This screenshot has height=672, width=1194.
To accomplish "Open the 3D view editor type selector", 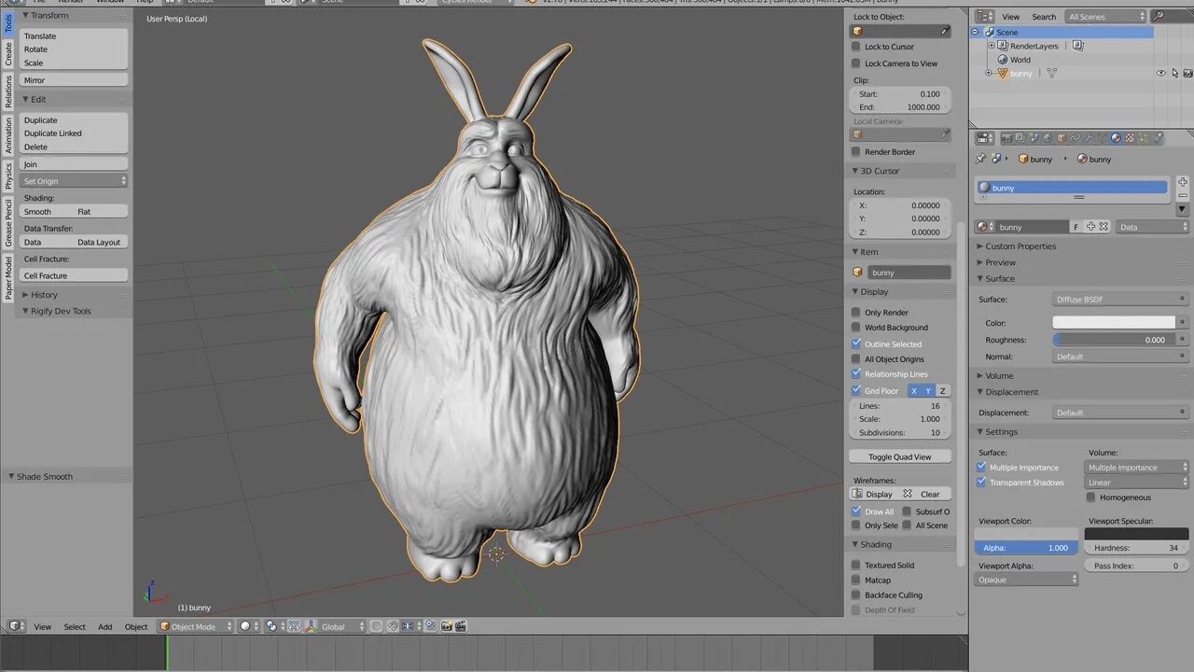I will (15, 626).
